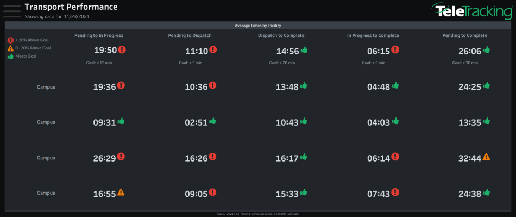Click the thumbs-up icon next to 02:51
The image size is (516, 217).
[x=212, y=121]
